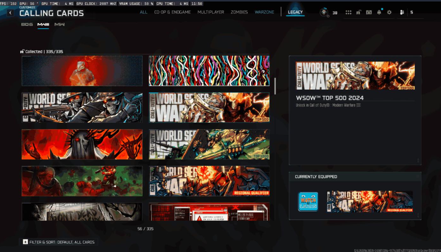Click the friends count number 5
Viewport: 441px width, 252px height.
point(412,12)
